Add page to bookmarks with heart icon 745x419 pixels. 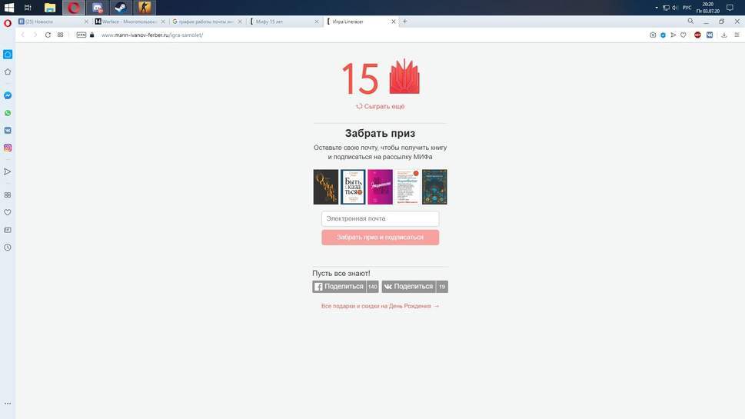click(x=683, y=35)
